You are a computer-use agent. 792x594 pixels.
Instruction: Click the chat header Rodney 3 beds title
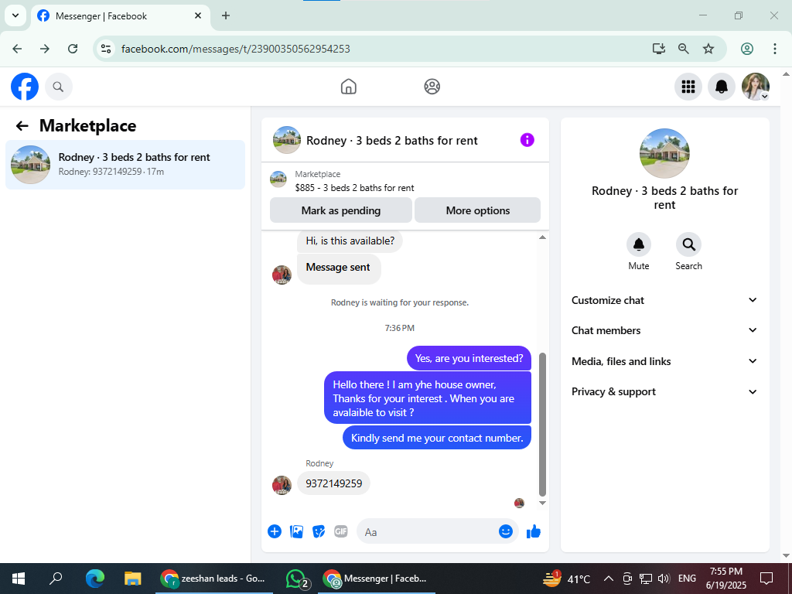pyautogui.click(x=392, y=141)
